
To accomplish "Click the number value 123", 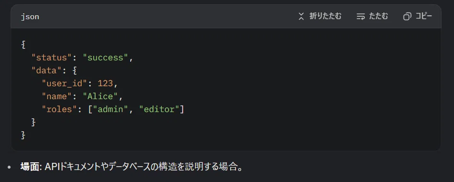I will pyautogui.click(x=105, y=83).
